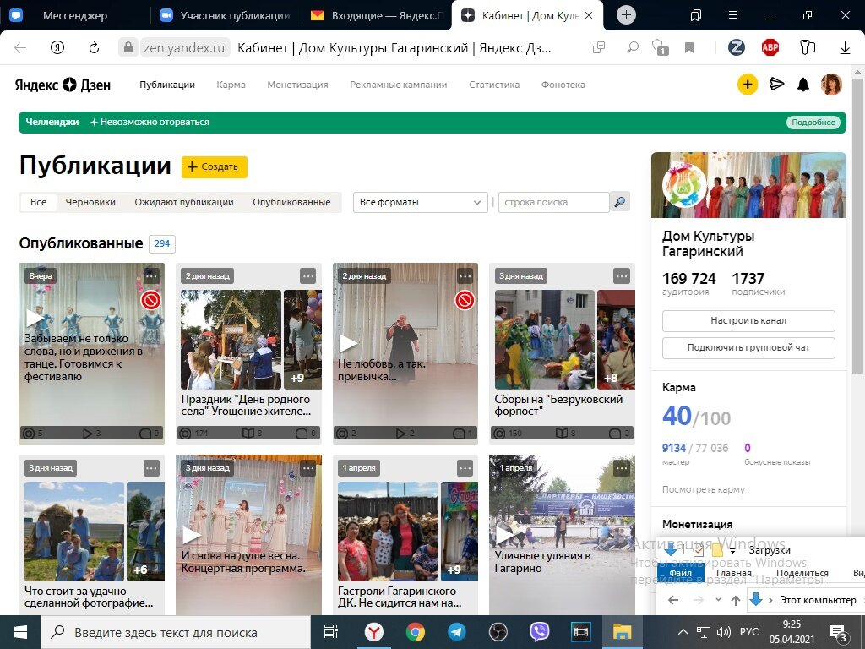This screenshot has height=649, width=865.
Task: Open the user profile avatar
Action: 831,85
